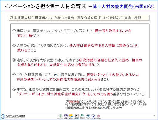
Task: Click the citation line 技術政策研究所・日本総研(2005年3月)から抜粋
Action: tap(93, 108)
